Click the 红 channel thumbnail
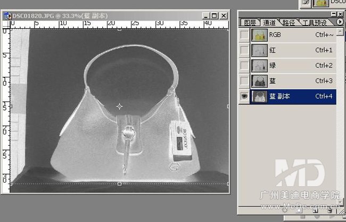Screen dimensions: 346x222 pos(259,50)
